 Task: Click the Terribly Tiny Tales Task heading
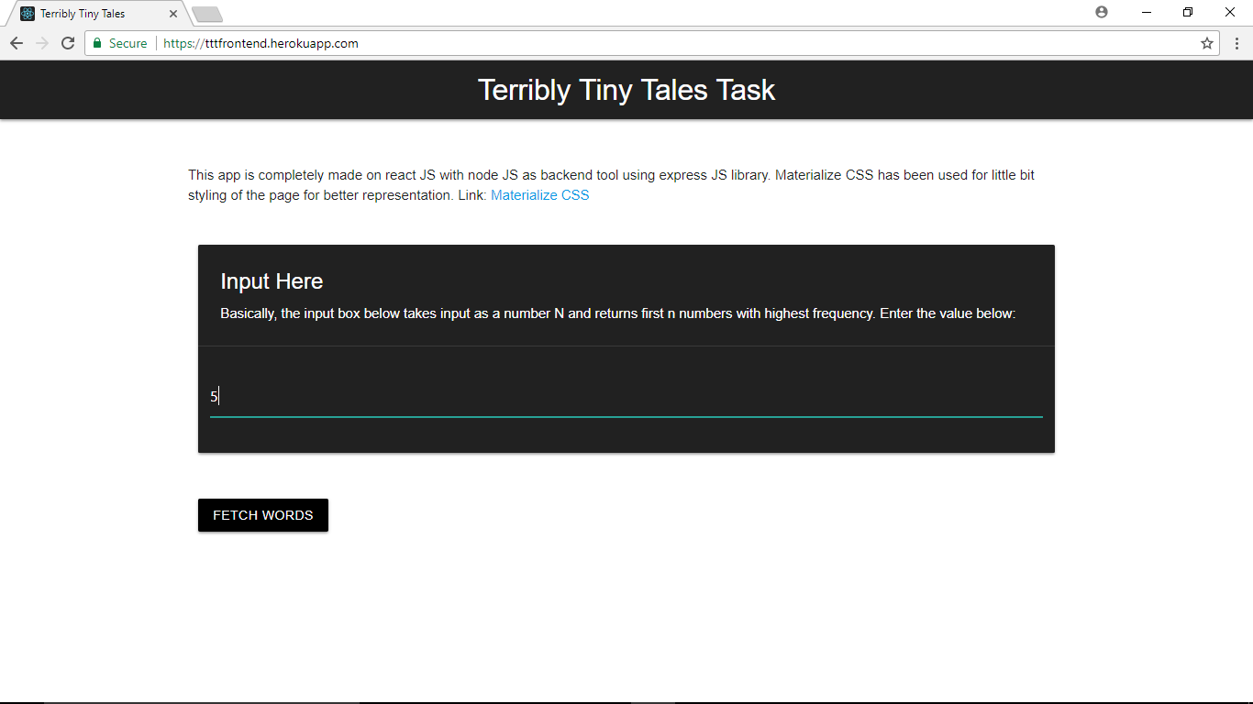pos(626,90)
